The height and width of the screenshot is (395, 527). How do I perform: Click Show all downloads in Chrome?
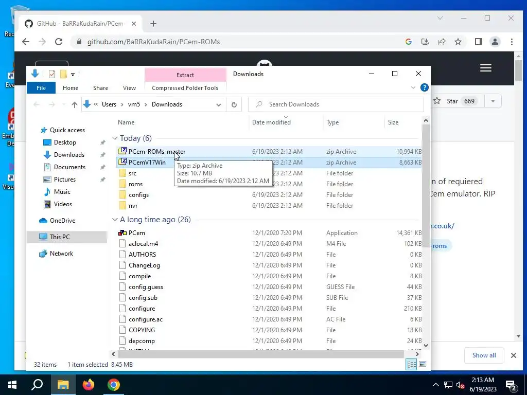(x=484, y=355)
